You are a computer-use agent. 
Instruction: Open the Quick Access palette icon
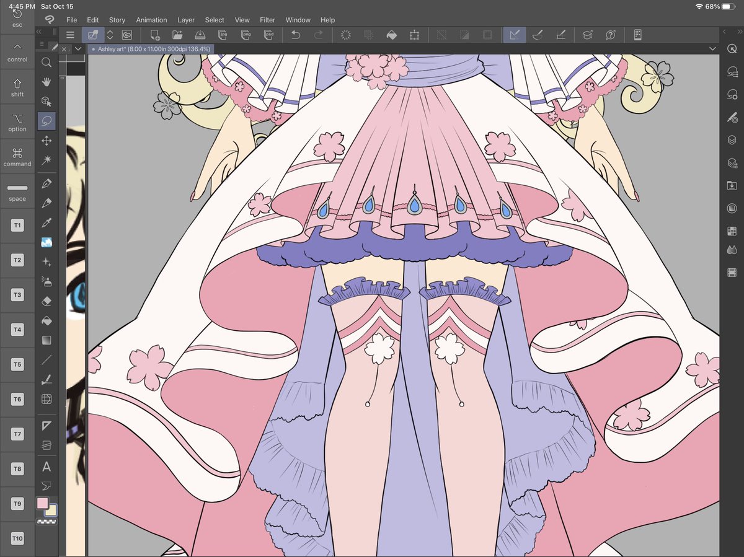pyautogui.click(x=732, y=49)
